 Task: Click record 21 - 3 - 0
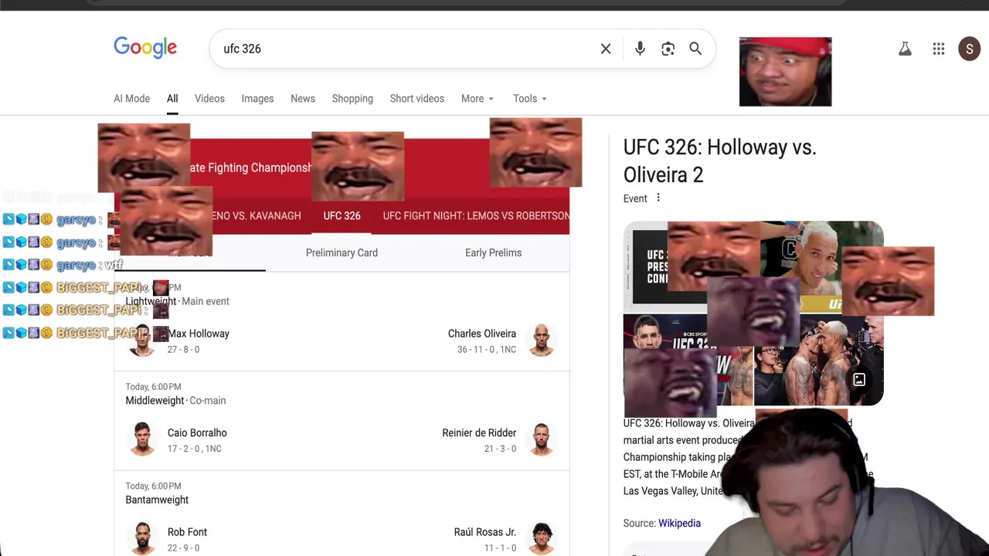click(x=500, y=449)
